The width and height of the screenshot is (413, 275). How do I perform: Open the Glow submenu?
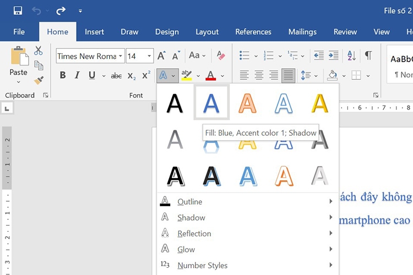coord(248,249)
